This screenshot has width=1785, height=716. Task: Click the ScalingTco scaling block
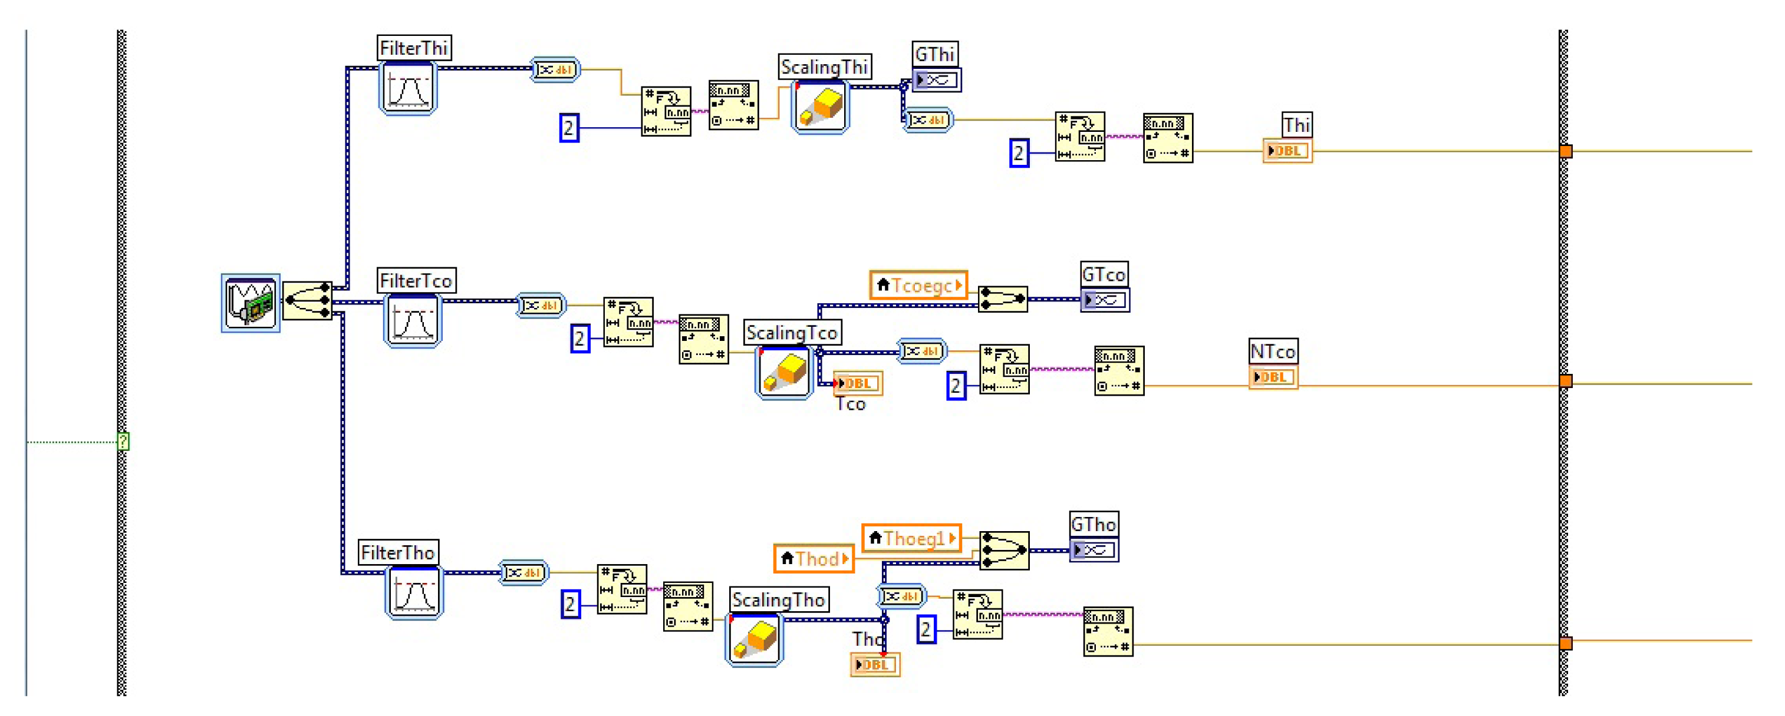click(783, 373)
